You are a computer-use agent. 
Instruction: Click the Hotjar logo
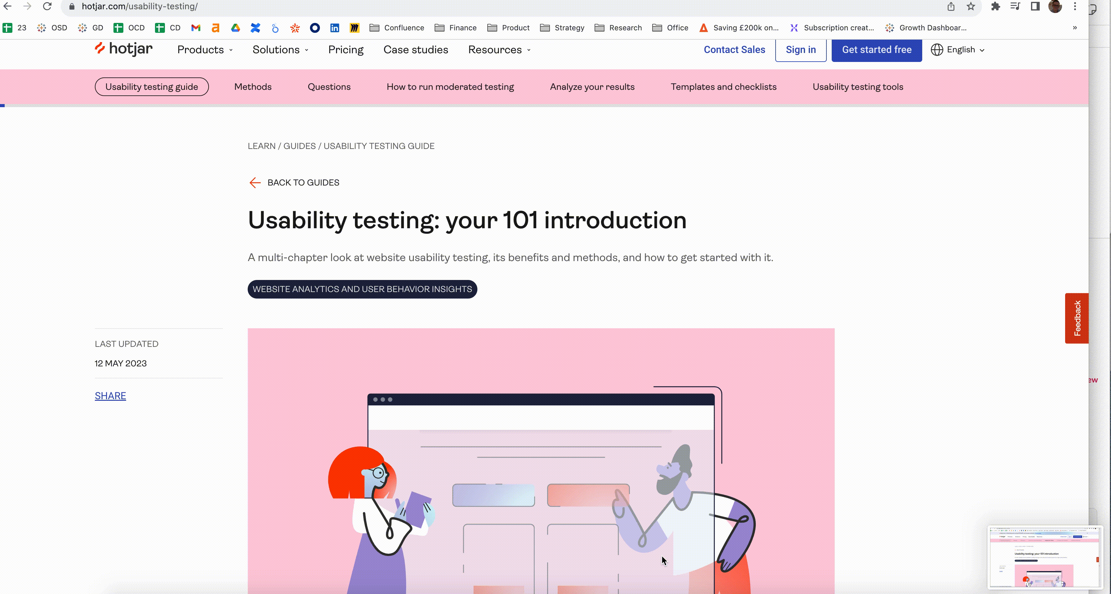click(x=123, y=49)
